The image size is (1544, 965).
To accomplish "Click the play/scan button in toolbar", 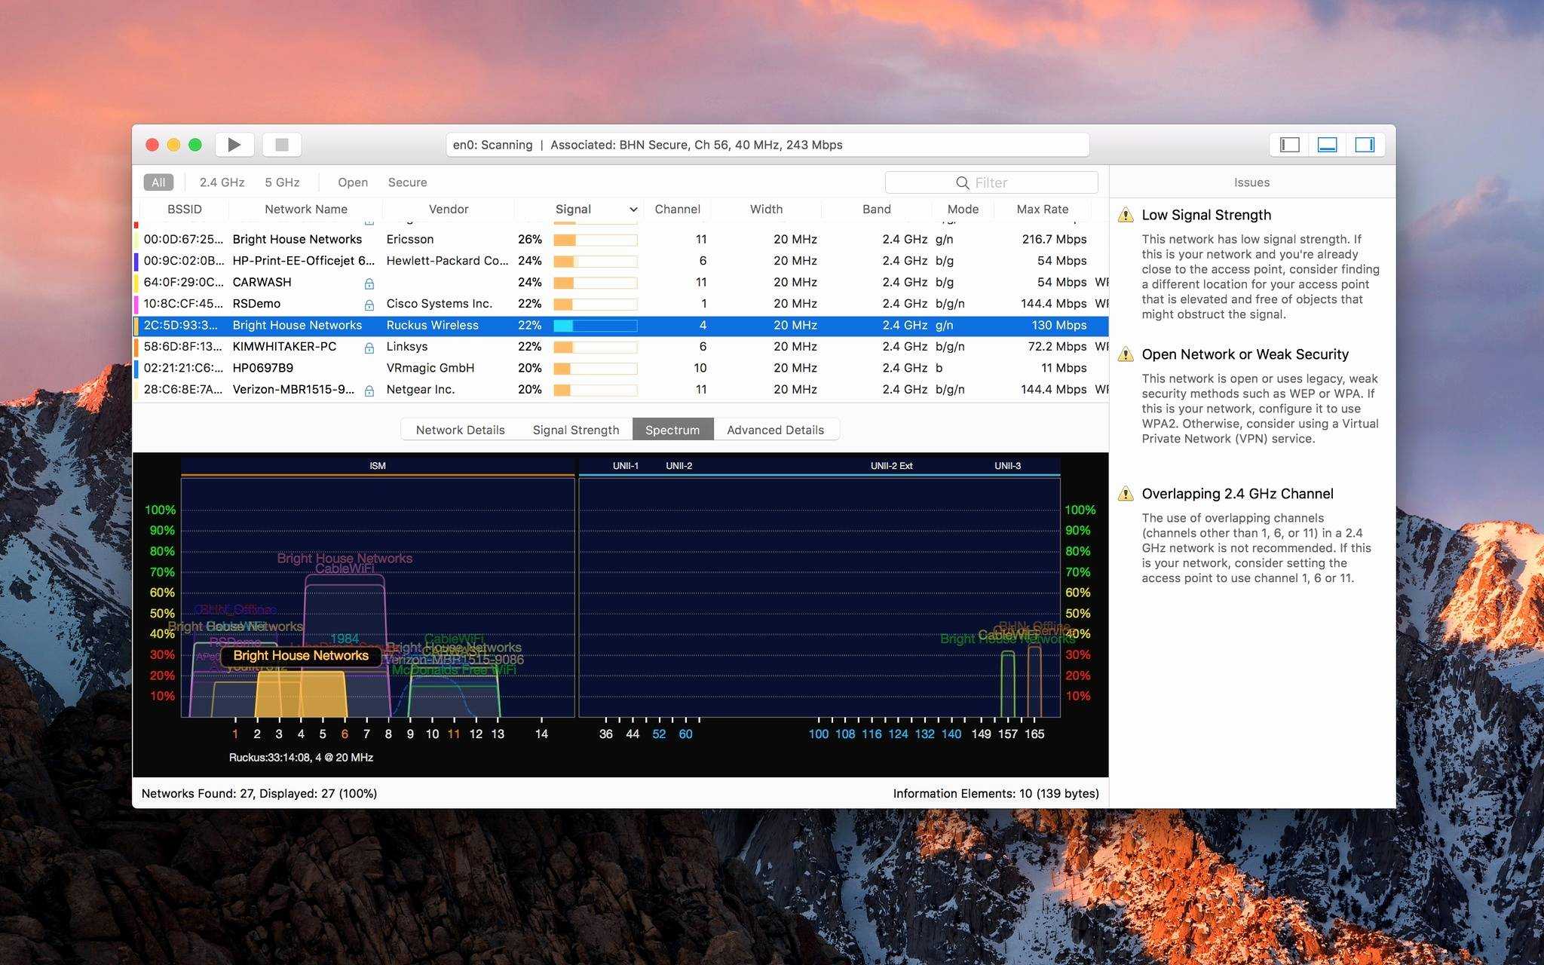I will (238, 145).
